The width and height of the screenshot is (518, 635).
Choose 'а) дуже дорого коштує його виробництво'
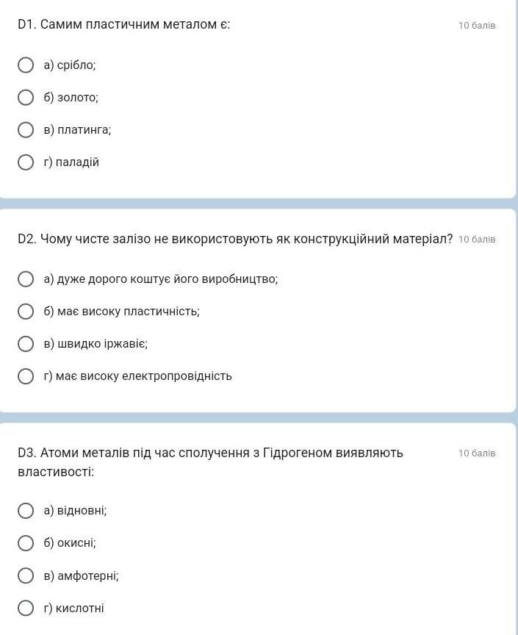26,279
